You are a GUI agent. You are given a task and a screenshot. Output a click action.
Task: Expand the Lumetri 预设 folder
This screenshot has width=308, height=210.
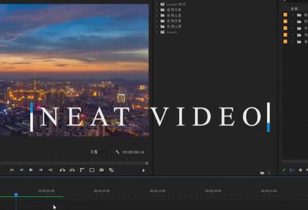(x=157, y=4)
